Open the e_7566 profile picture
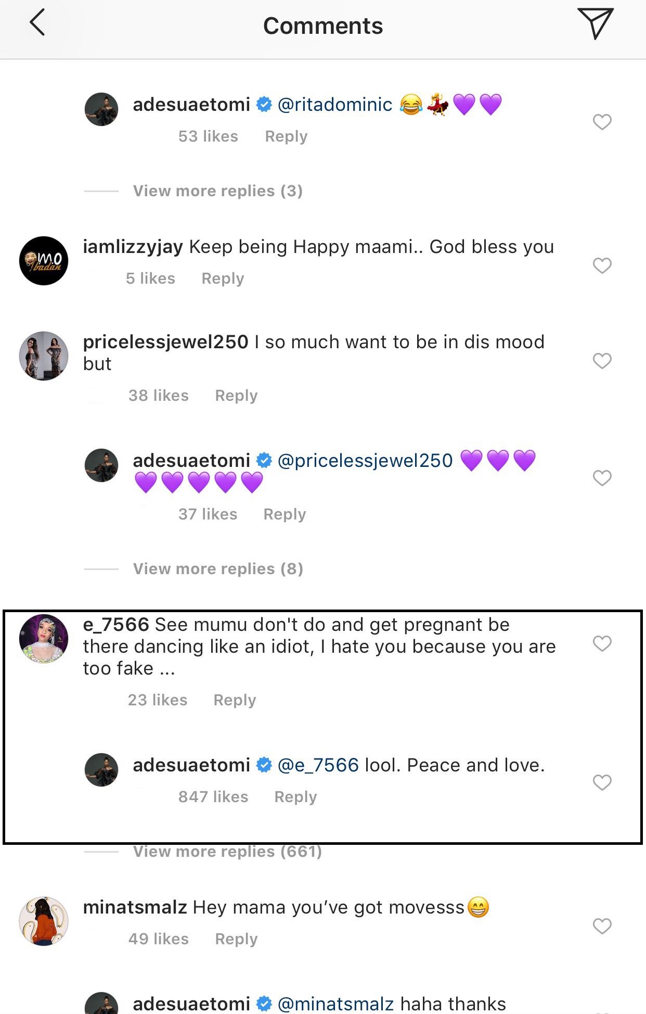 pos(44,639)
